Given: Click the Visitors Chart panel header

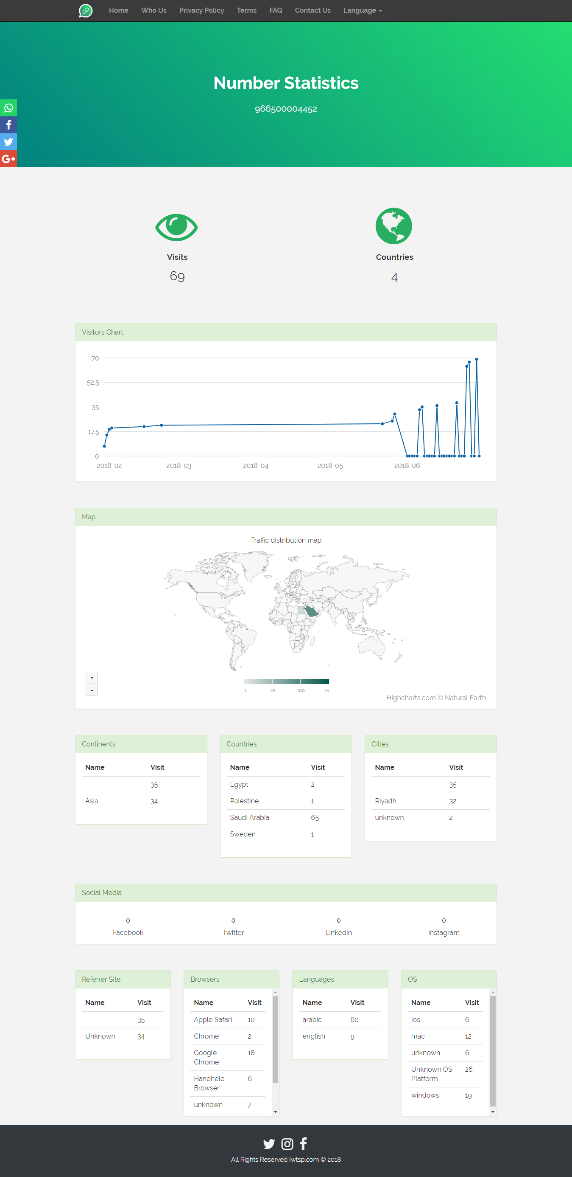Looking at the screenshot, I should point(286,332).
